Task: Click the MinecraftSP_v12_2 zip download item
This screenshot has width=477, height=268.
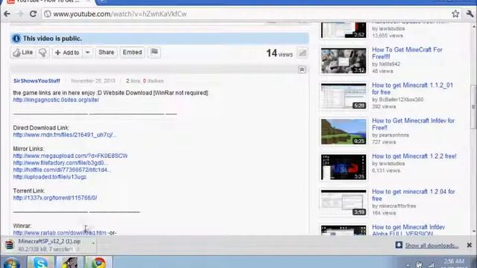Action: pyautogui.click(x=48, y=245)
